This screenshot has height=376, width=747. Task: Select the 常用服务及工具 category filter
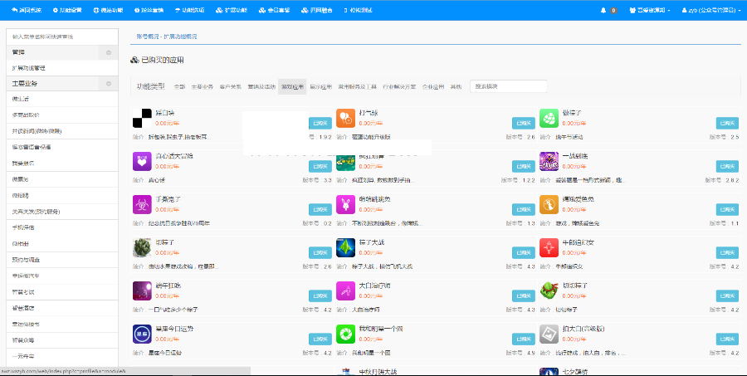click(x=357, y=86)
